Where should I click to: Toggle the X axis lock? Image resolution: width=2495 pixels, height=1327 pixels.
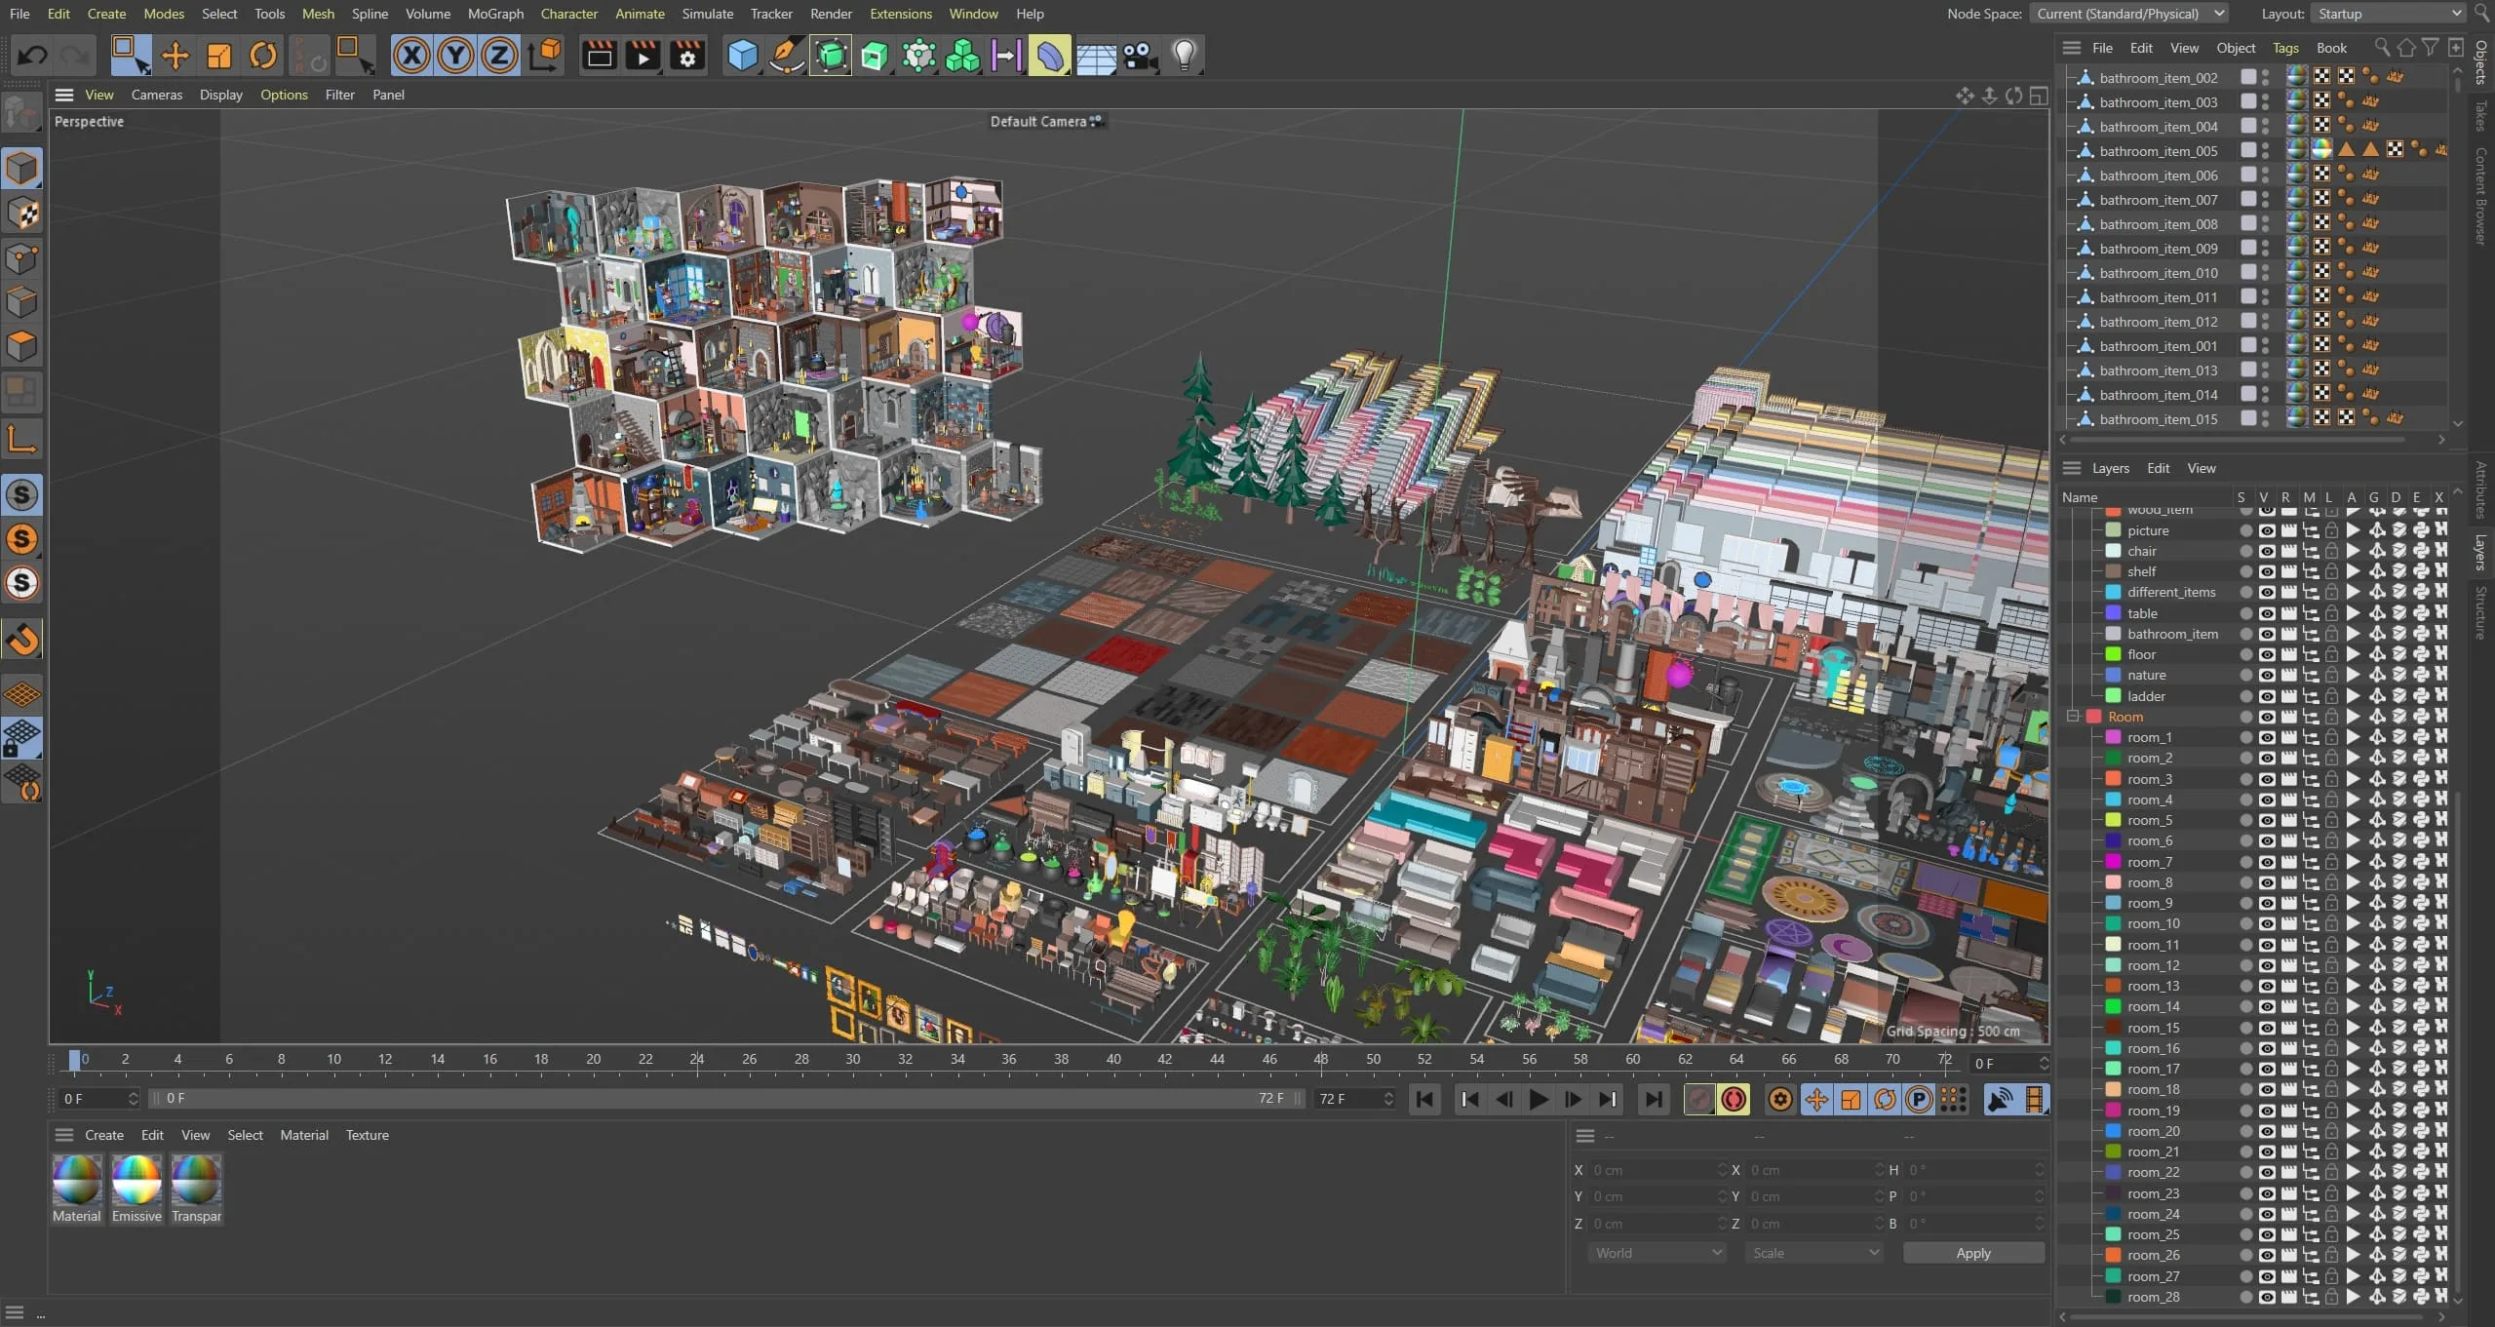point(411,56)
